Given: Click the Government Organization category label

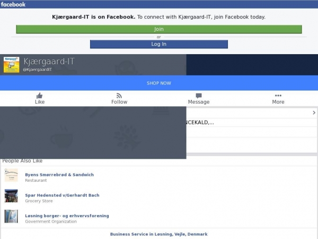Looking at the screenshot, I should 51,221.
